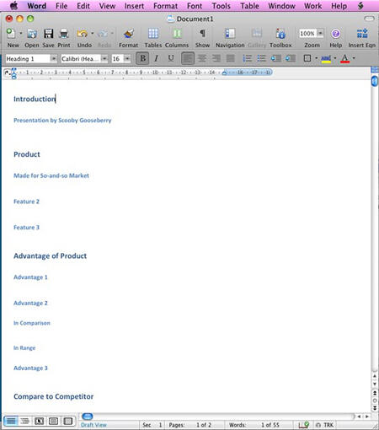Open the Toolbox icon
379x430 pixels.
coord(280,34)
